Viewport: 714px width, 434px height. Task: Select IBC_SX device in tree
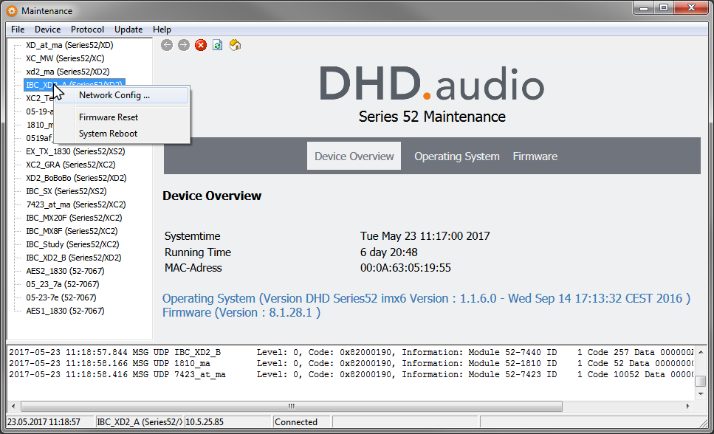(66, 191)
